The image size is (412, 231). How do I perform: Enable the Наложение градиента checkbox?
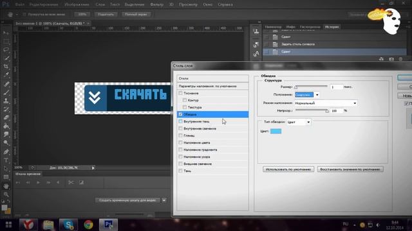tap(180, 150)
